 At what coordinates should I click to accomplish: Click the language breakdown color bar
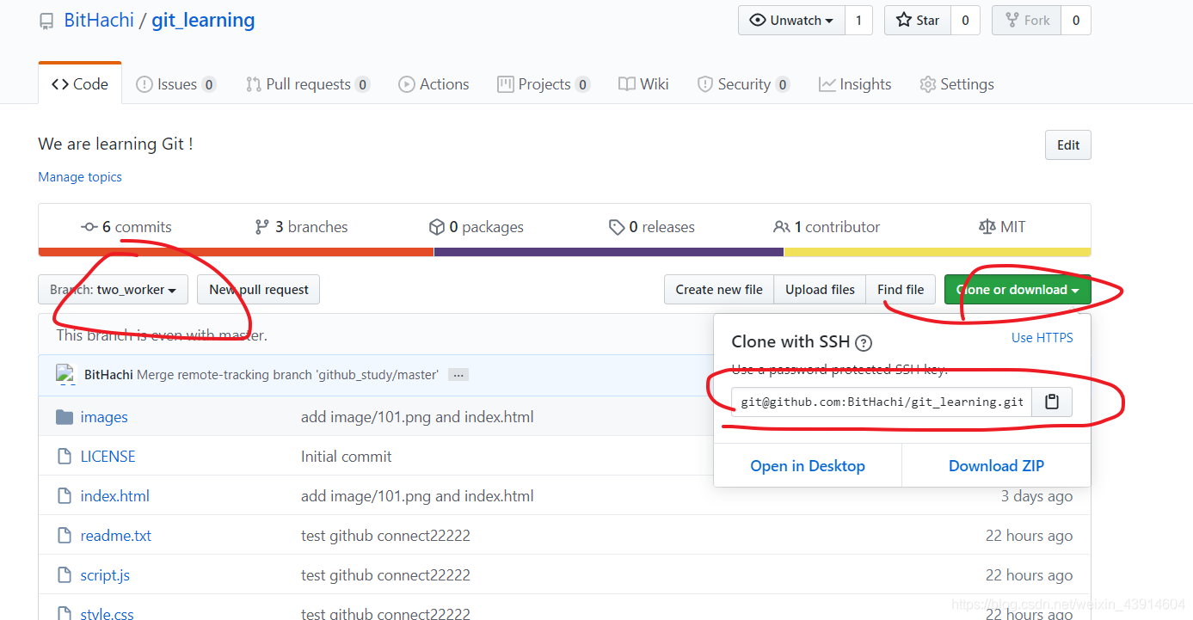tap(564, 252)
